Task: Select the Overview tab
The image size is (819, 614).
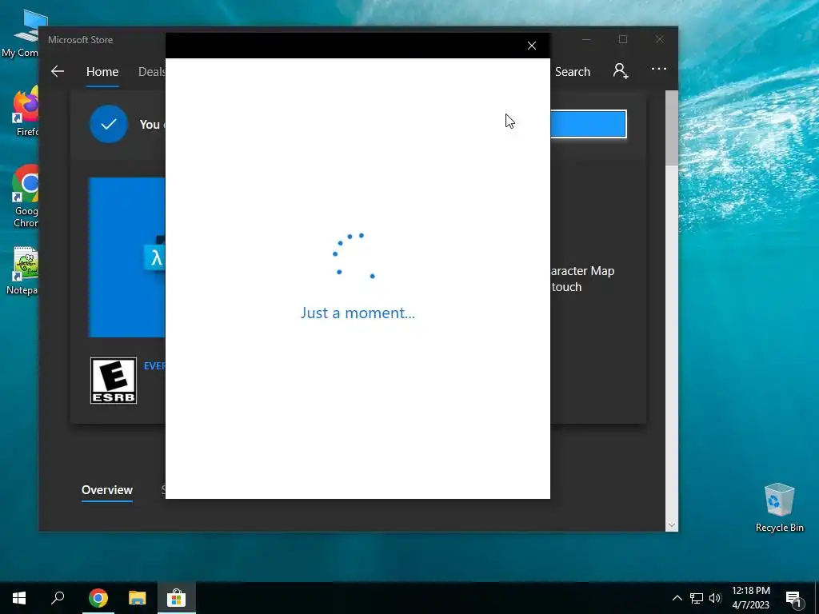Action: (x=107, y=490)
